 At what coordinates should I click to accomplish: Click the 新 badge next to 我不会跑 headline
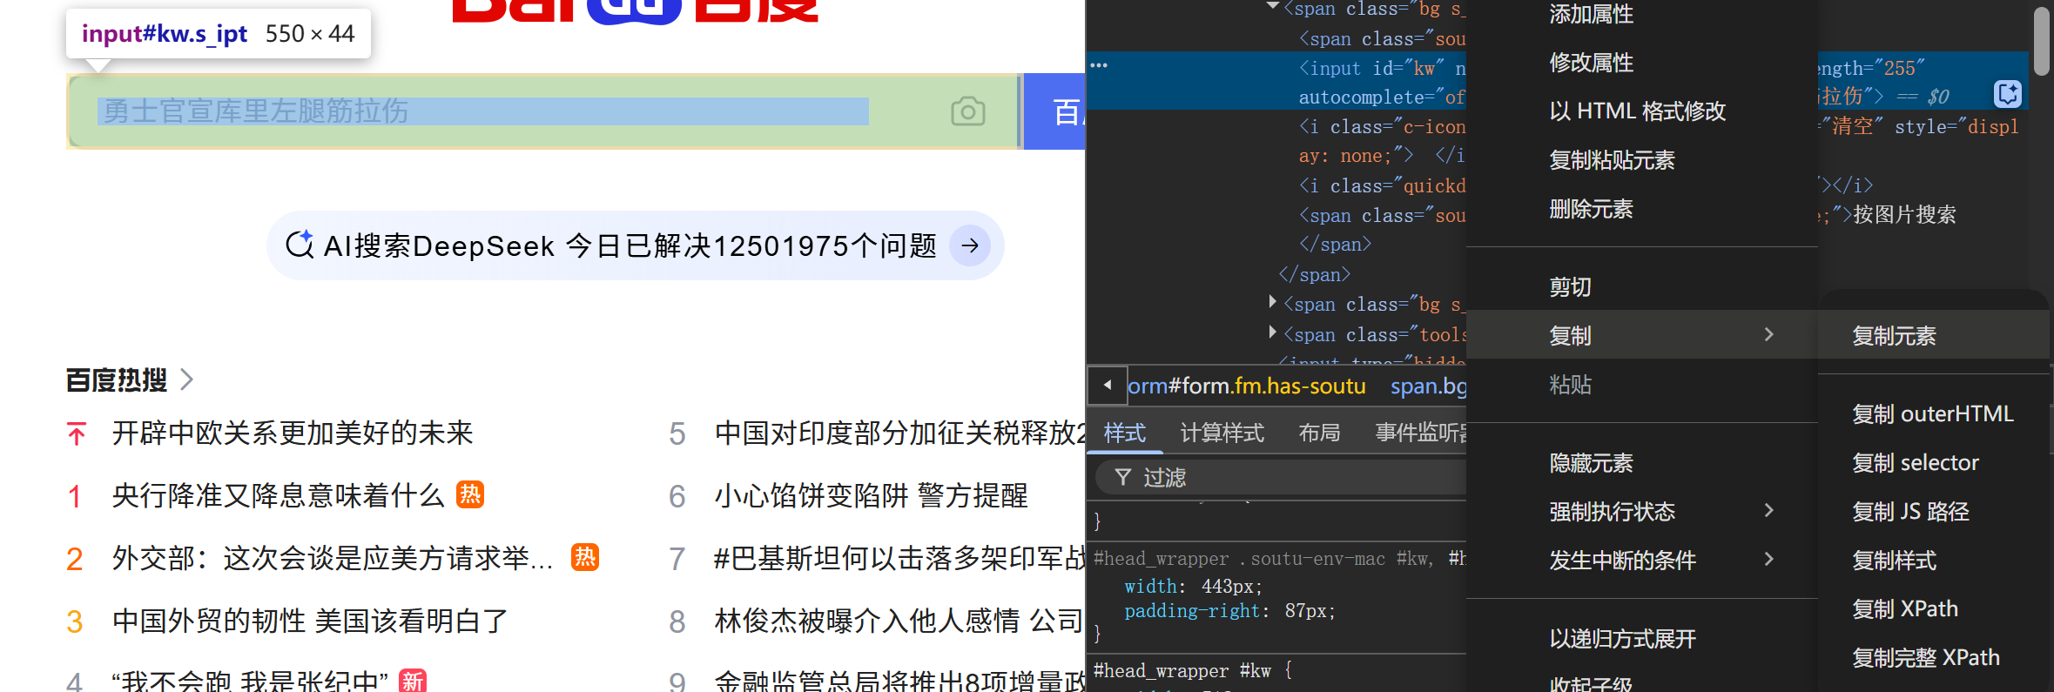(x=413, y=681)
